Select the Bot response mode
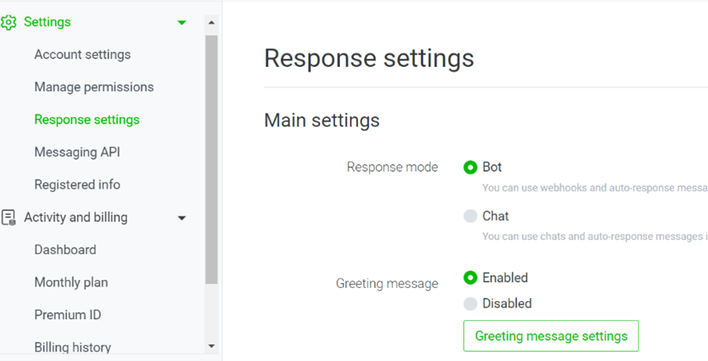 (x=471, y=167)
